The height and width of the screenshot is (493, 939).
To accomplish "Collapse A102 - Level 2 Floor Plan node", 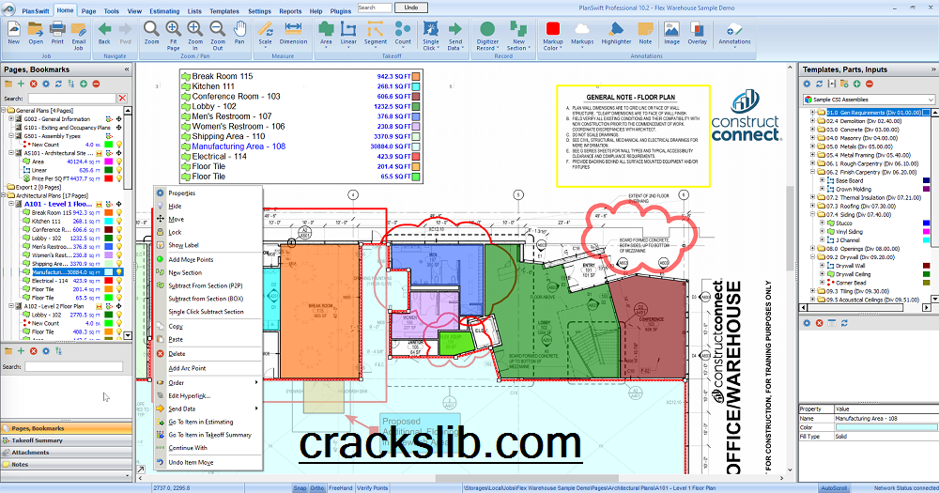I will point(11,306).
